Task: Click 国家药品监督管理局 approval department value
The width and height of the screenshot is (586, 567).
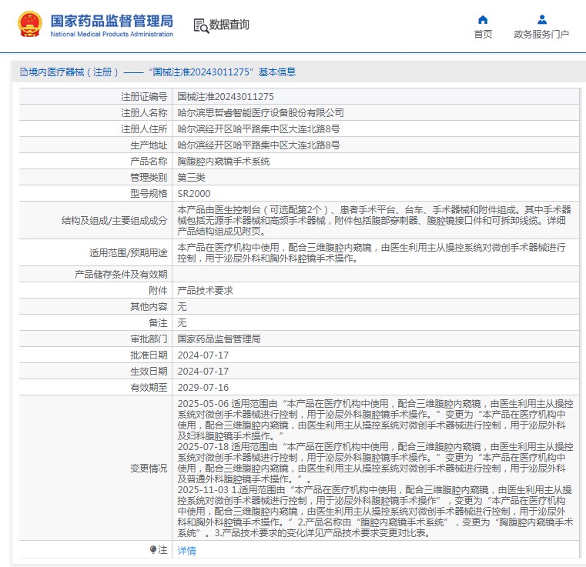Action: 219,339
